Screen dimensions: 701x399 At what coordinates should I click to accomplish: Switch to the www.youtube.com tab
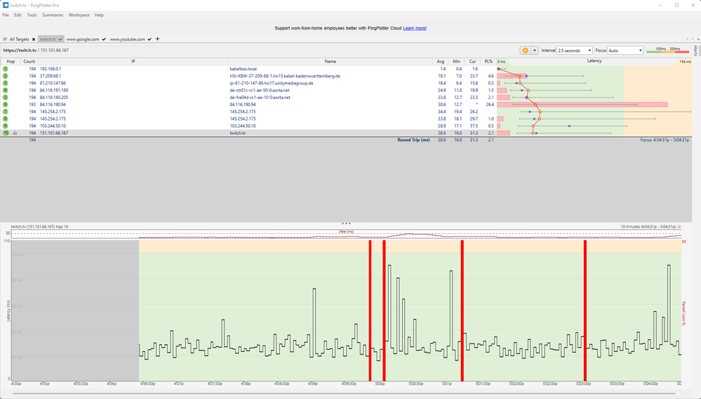point(128,39)
